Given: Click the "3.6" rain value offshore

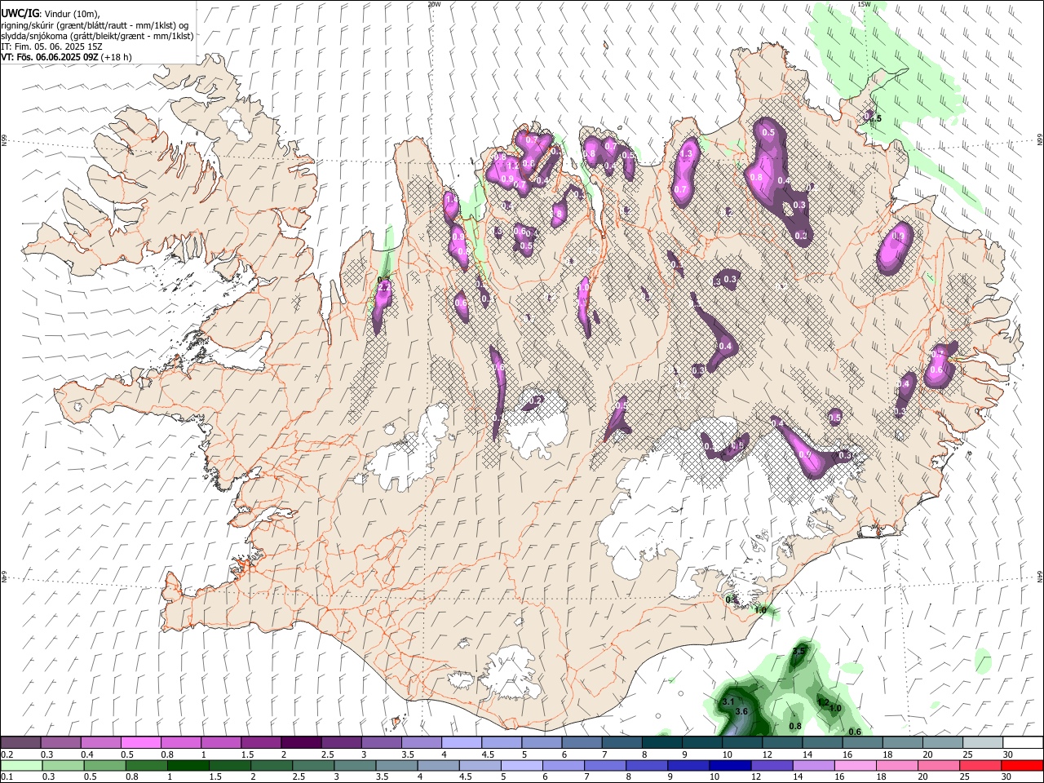Looking at the screenshot, I should pos(741,711).
